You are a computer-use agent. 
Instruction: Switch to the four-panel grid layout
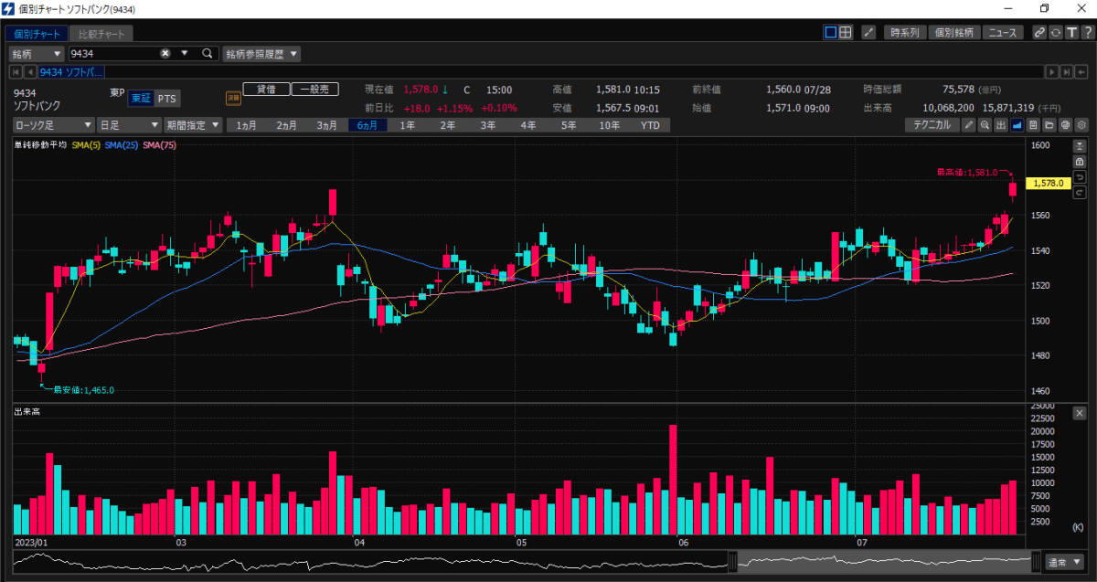coord(846,32)
